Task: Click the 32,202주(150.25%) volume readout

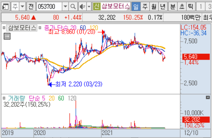Action: tap(27, 104)
